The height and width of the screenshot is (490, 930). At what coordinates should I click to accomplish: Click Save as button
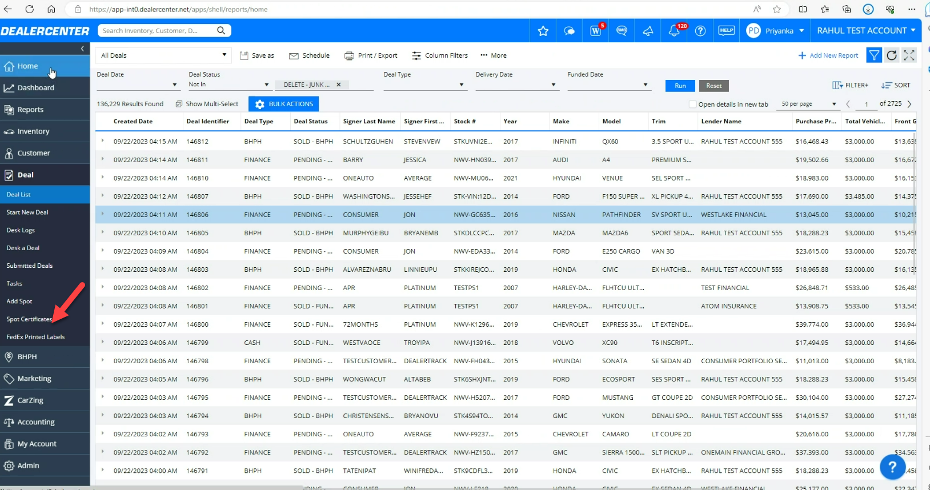tap(257, 55)
